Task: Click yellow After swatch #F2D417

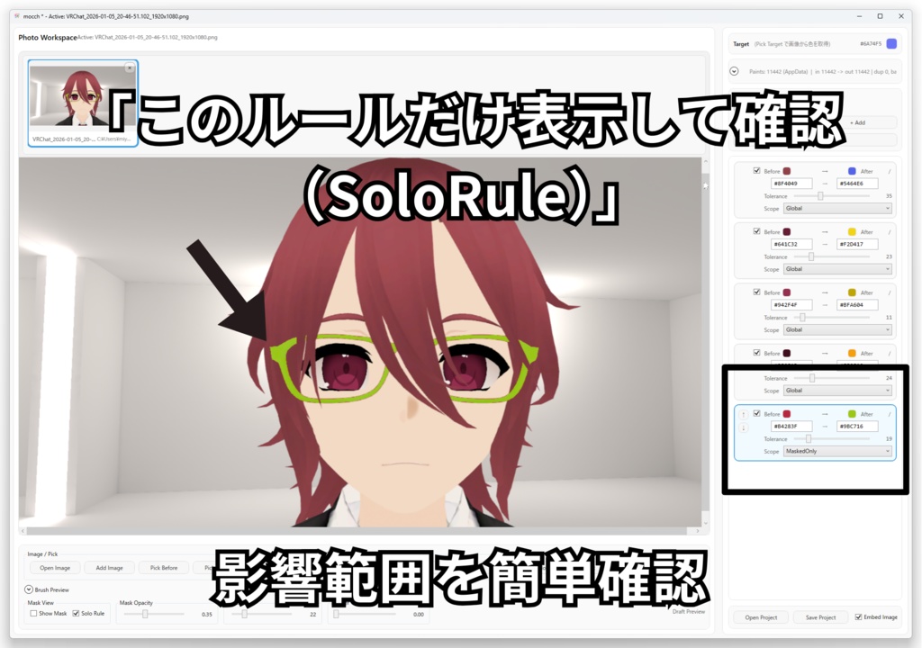Action: tap(852, 231)
